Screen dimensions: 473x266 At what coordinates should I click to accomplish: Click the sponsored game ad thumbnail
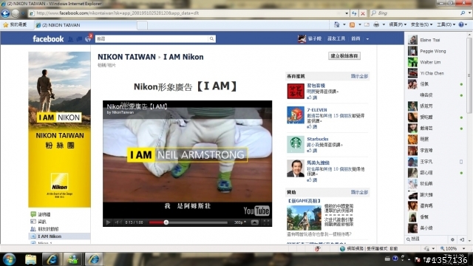pyautogui.click(x=304, y=218)
